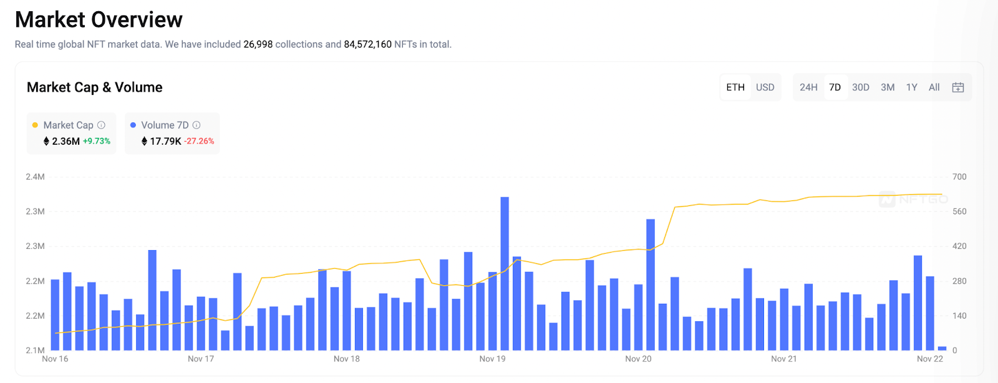998x383 pixels.
Task: Click the Ethereum symbol next to 17.79K
Action: [x=144, y=142]
